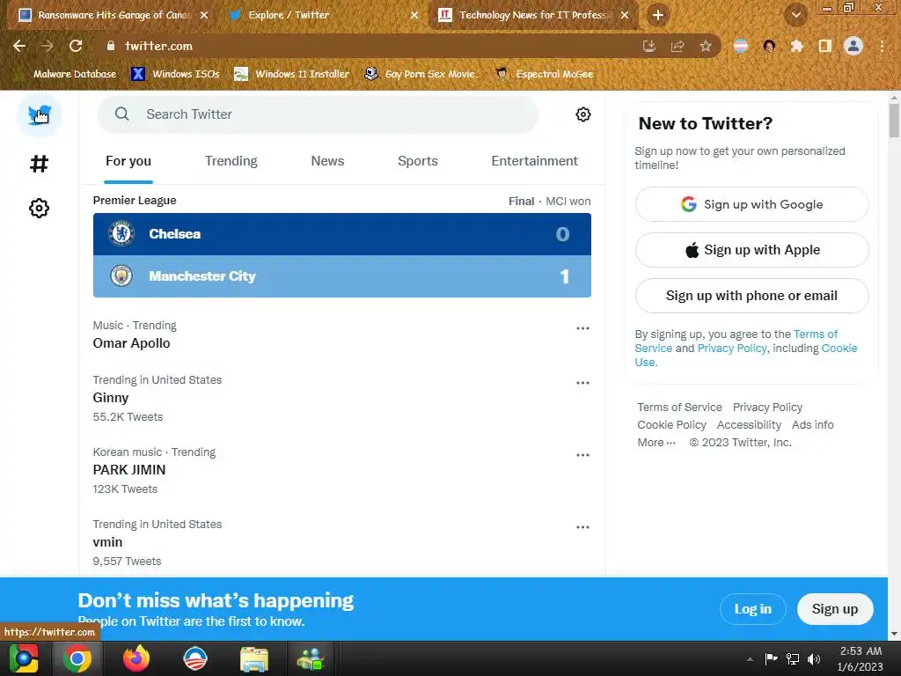The height and width of the screenshot is (676, 901).
Task: Expand the More footer link
Action: [656, 443]
